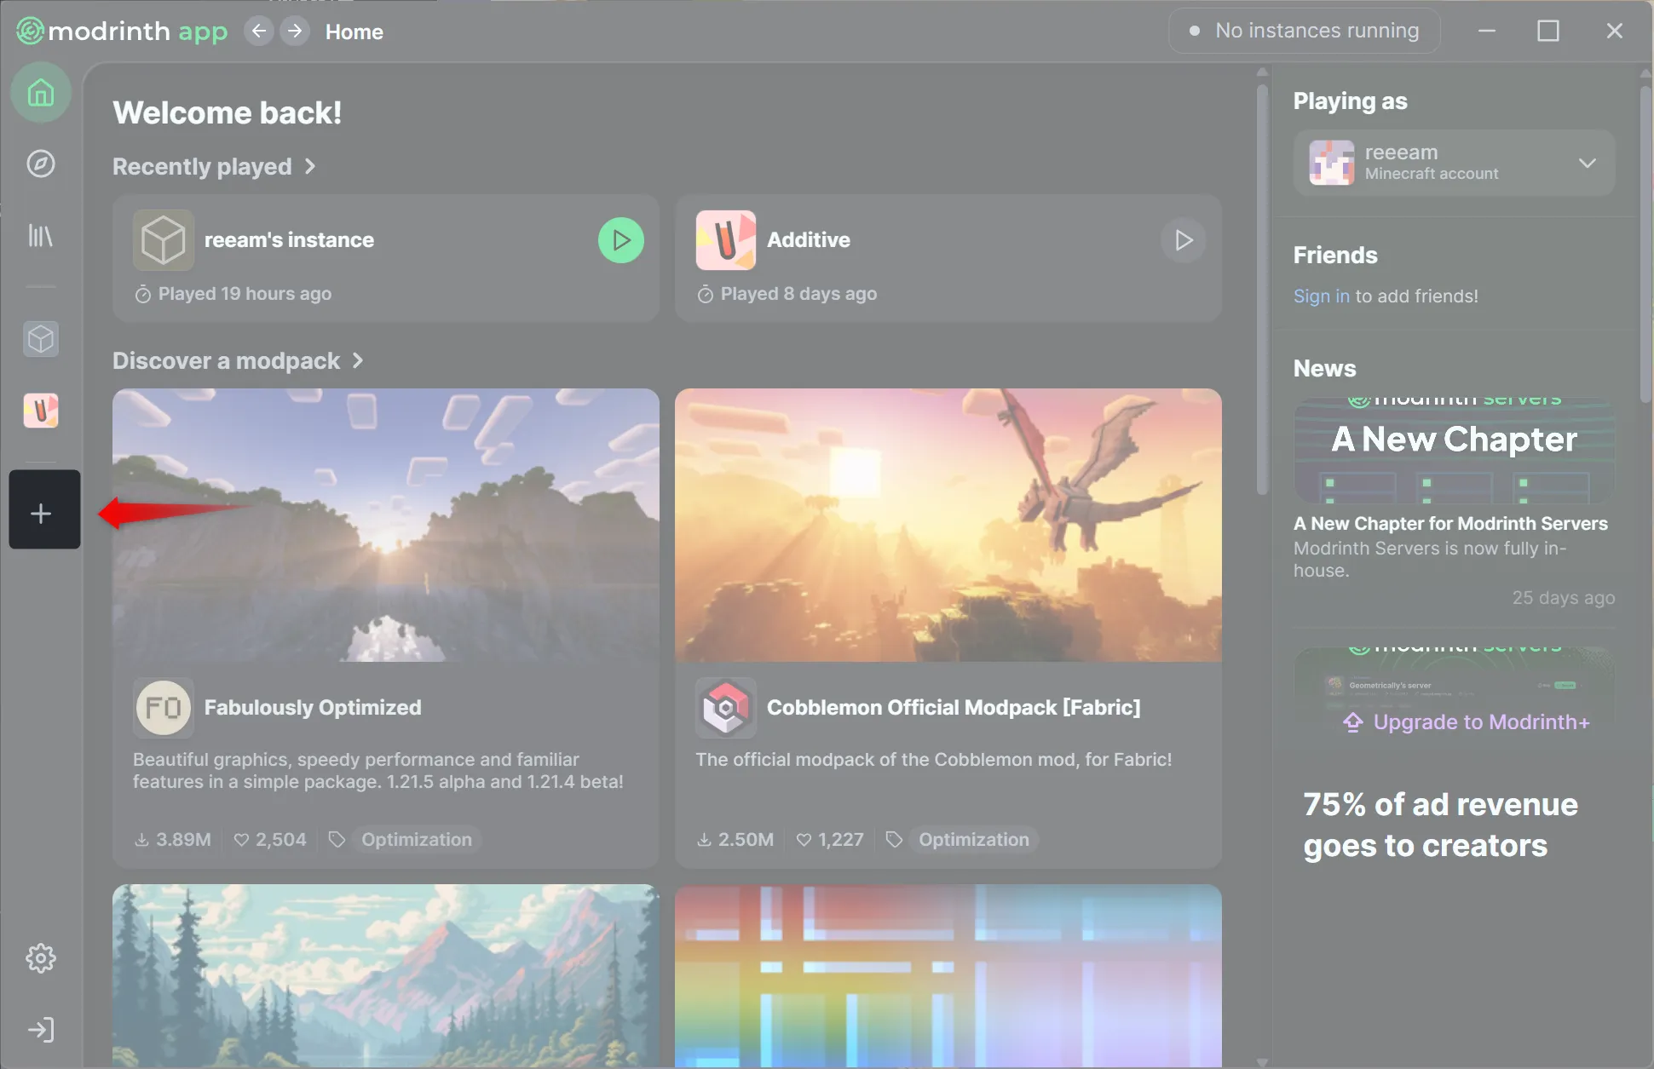The height and width of the screenshot is (1069, 1654).
Task: Play ream's instance with green button
Action: 620,240
